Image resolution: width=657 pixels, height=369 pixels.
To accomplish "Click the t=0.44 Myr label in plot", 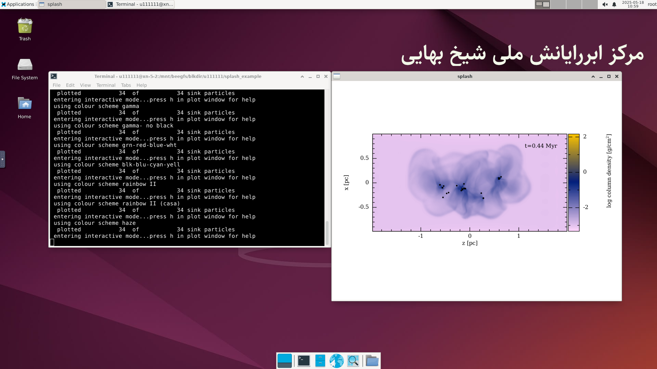I will [x=541, y=146].
